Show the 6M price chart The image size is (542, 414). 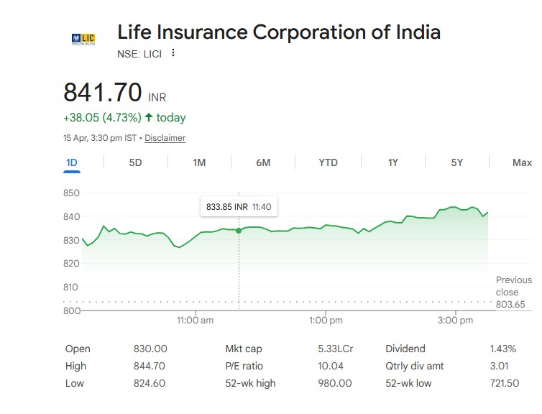point(263,162)
